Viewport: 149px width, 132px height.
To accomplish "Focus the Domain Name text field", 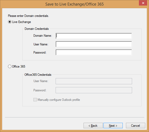I will tap(94, 36).
